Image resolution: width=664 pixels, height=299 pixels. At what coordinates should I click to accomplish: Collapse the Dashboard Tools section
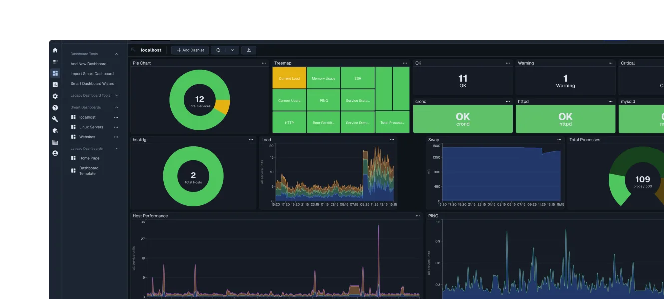tap(116, 54)
